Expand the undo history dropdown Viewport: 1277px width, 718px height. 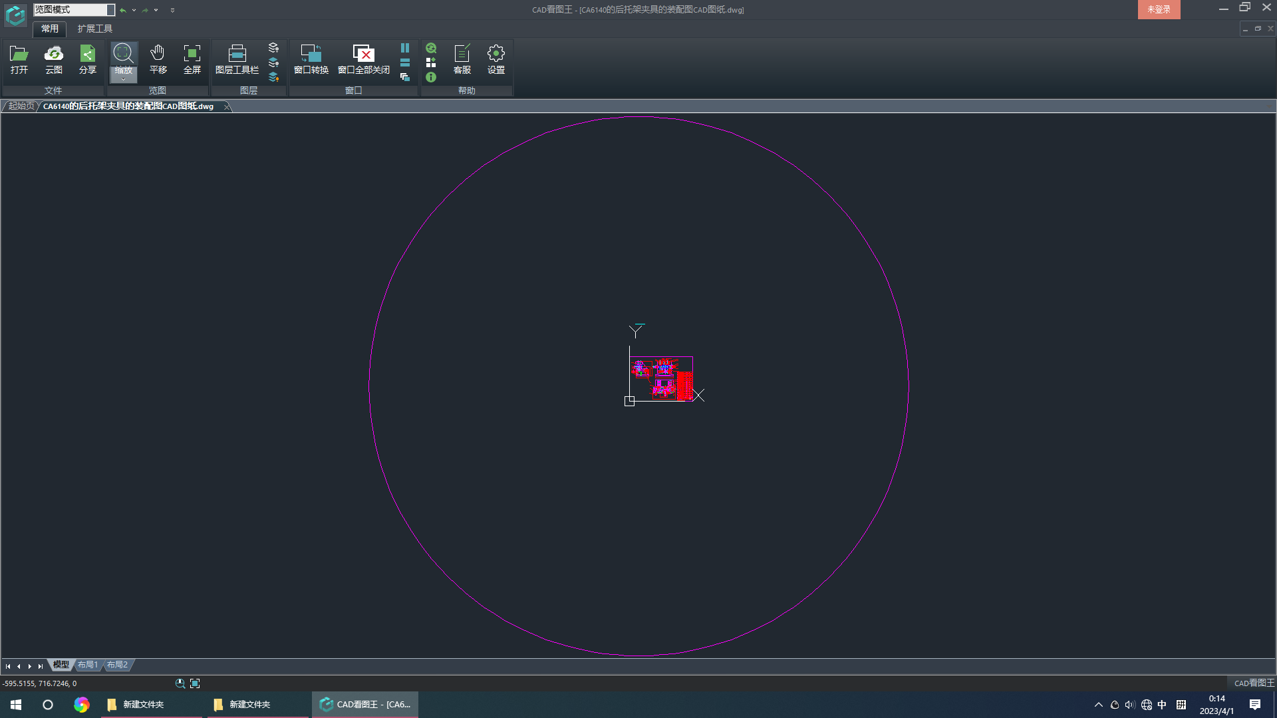134,10
